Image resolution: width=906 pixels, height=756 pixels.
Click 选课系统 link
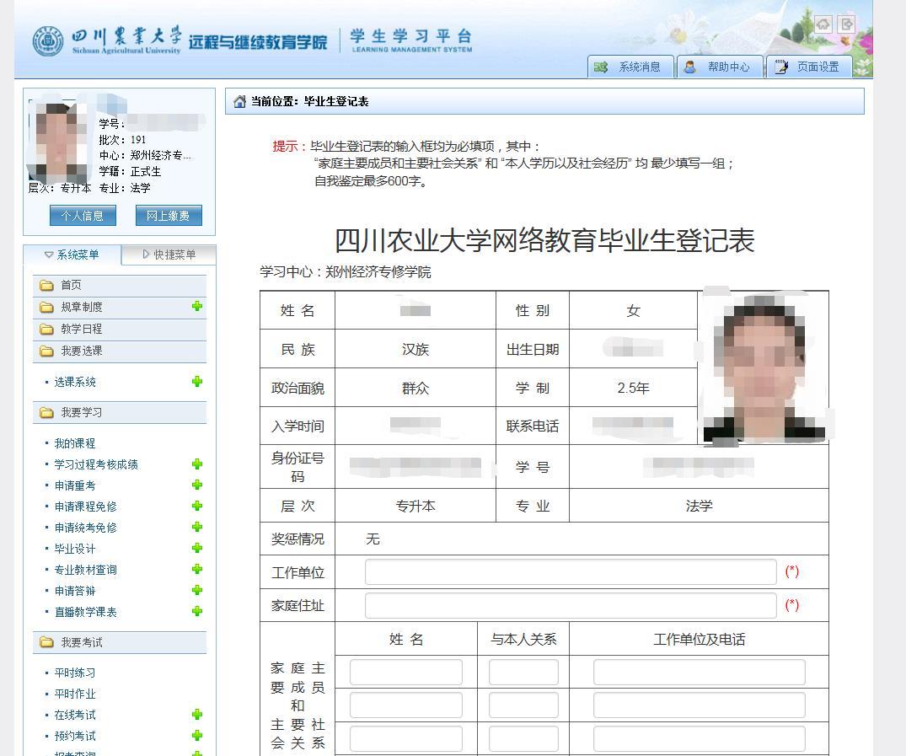(75, 382)
